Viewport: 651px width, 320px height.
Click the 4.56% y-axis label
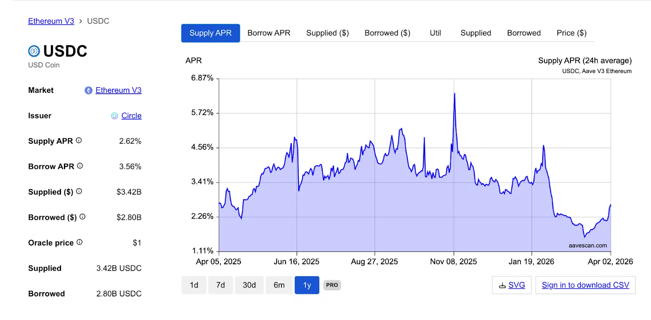point(202,147)
